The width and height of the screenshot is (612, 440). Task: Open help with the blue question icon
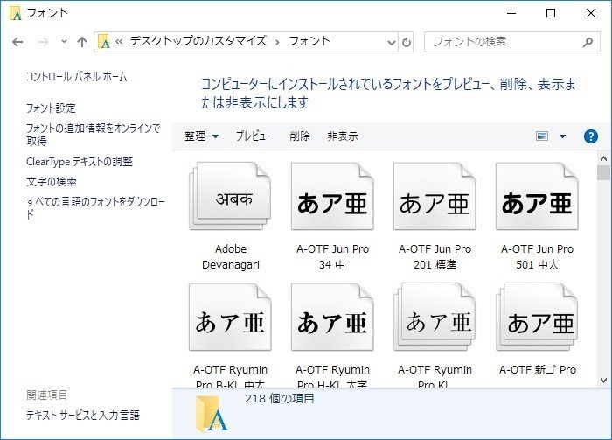[590, 136]
